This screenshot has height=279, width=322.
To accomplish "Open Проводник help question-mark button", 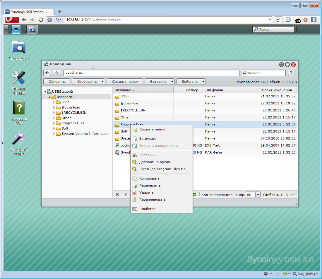I will [x=291, y=73].
